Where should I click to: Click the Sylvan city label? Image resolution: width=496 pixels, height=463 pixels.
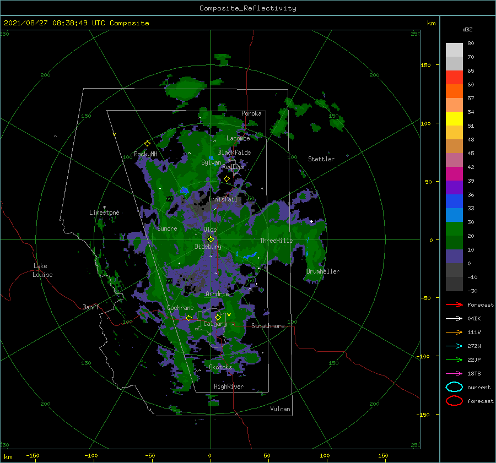click(211, 162)
